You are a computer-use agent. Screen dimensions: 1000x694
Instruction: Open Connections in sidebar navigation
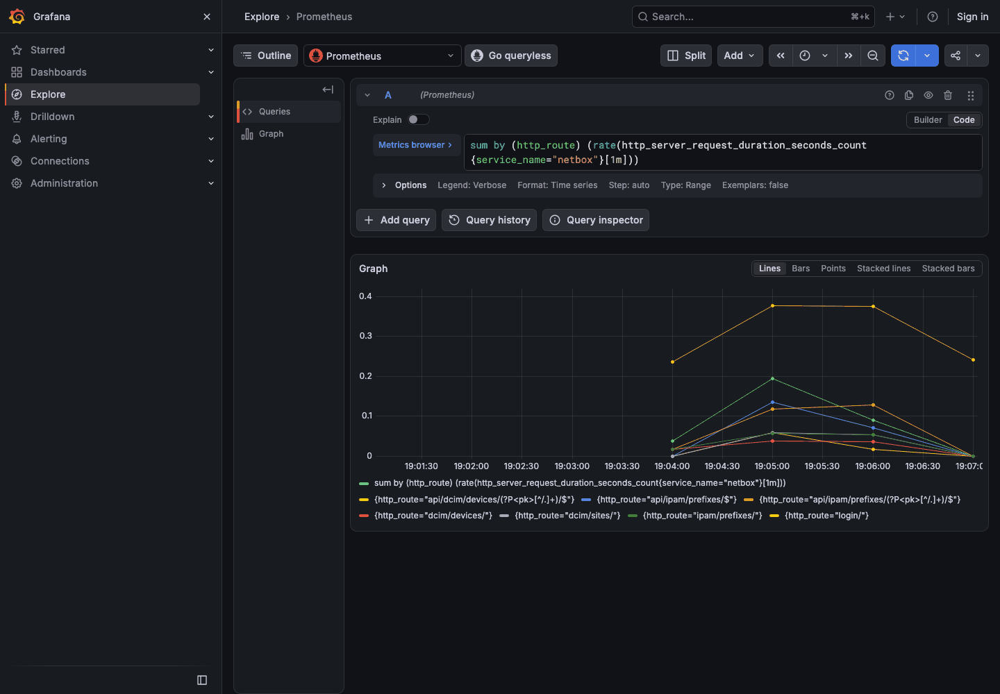[60, 161]
